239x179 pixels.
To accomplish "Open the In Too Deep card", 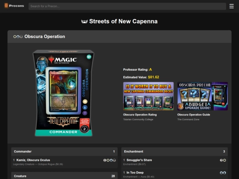I will coord(135,173).
